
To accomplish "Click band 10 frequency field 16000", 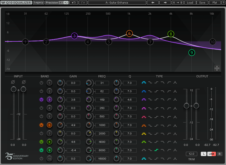I will (x=102, y=159).
